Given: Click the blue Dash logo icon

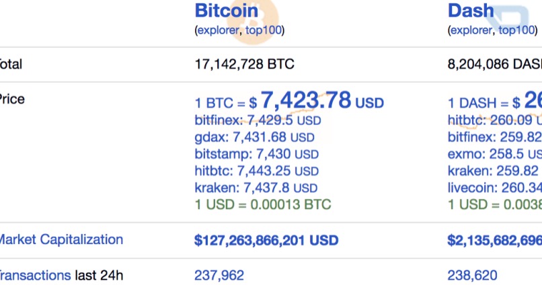Looking at the screenshot, I should click(508, 19).
